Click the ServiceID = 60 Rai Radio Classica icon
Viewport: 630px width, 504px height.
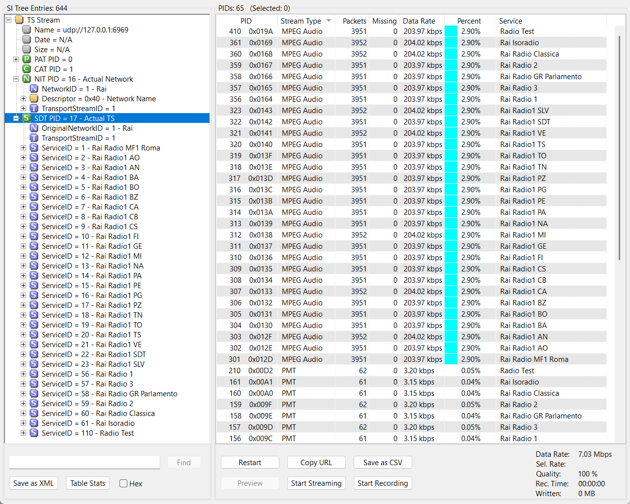click(x=34, y=414)
